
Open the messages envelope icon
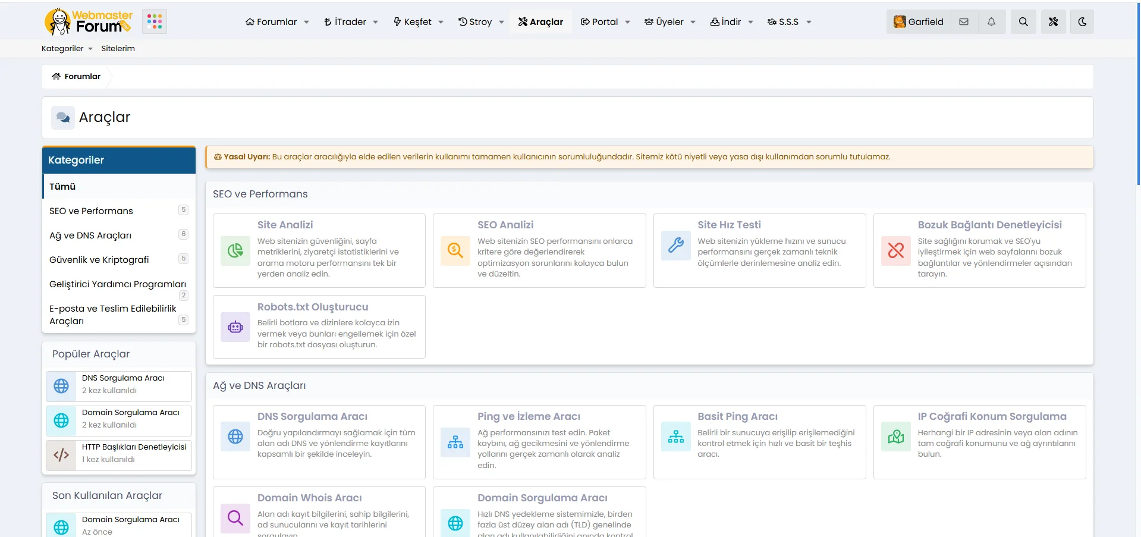[963, 22]
